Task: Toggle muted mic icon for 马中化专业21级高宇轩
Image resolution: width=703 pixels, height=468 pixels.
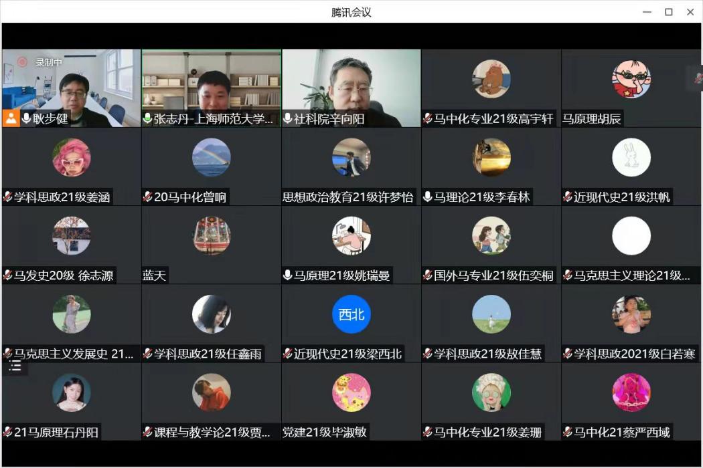Action: [x=428, y=119]
